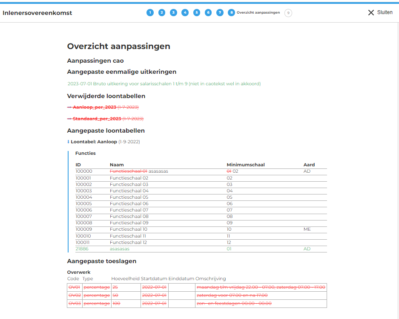Click the step 6 circle
The width and height of the screenshot is (399, 319).
tap(208, 13)
